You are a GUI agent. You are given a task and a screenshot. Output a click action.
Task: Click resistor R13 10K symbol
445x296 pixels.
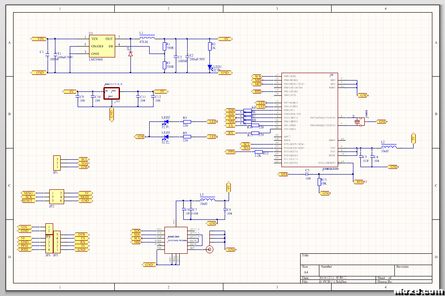click(x=319, y=182)
